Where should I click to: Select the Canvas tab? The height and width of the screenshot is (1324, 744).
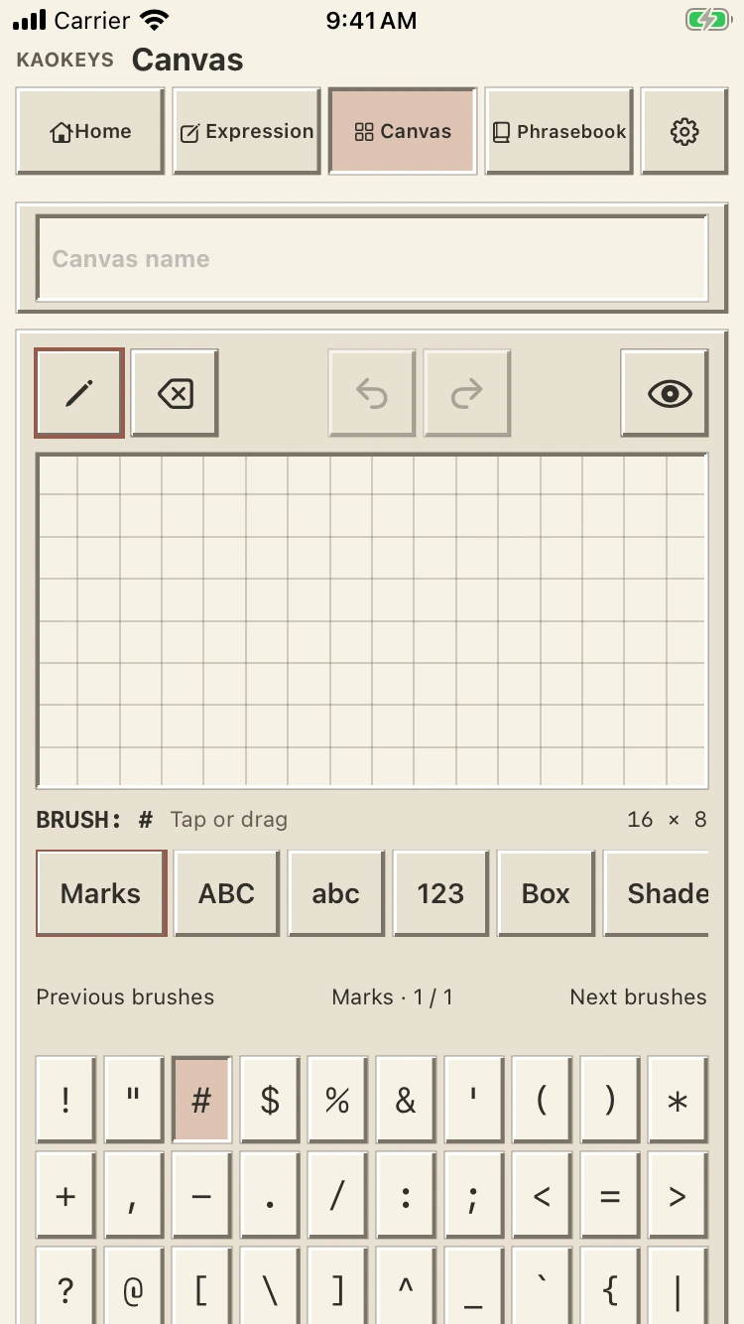[403, 131]
